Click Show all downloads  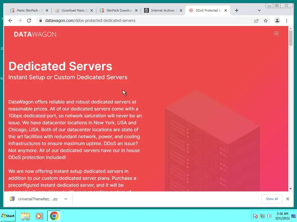[x=272, y=199]
